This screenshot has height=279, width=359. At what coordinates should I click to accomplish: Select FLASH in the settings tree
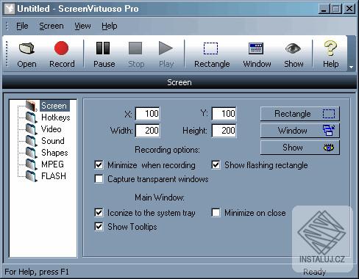[x=54, y=176]
